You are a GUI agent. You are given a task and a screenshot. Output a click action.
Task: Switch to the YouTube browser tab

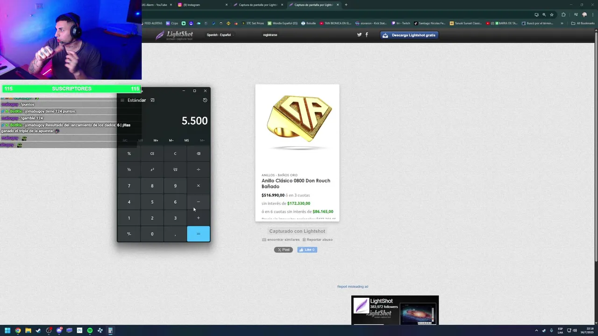point(157,5)
